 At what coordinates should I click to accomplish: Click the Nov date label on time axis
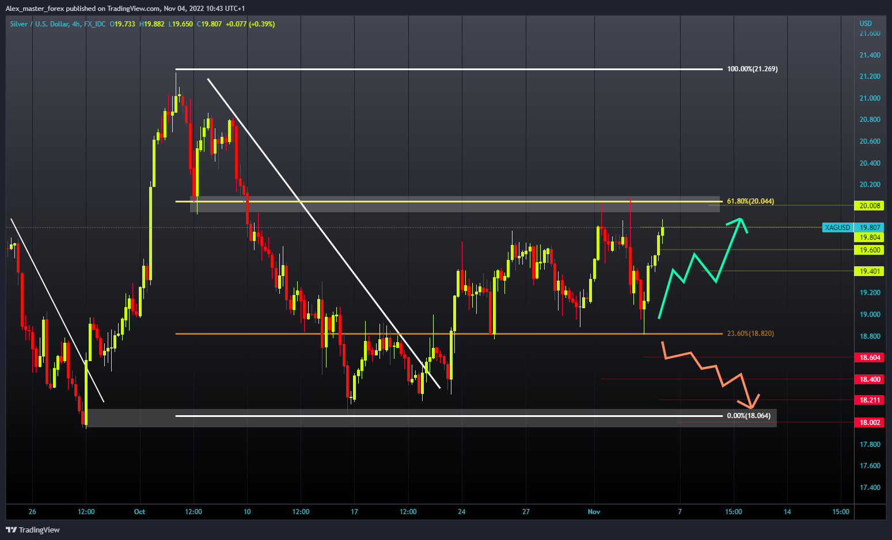pos(594,512)
